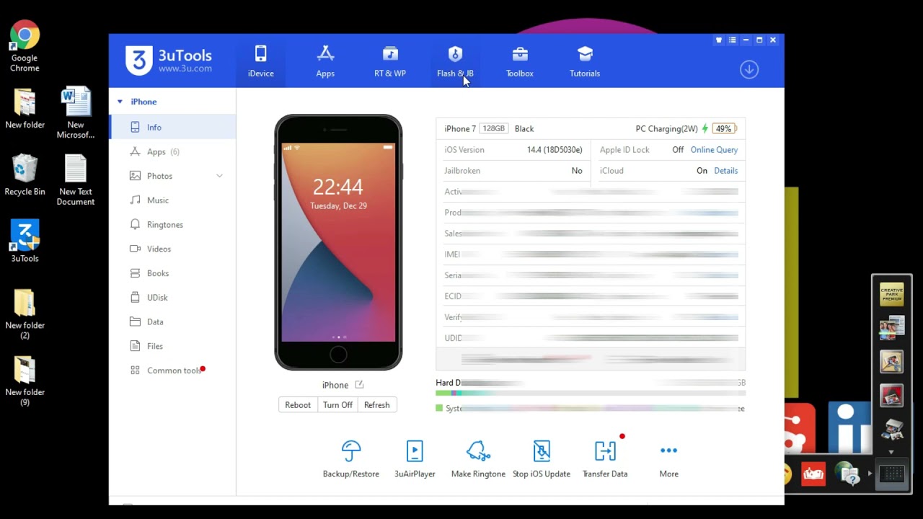
Task: Click the globe help icon in dock
Action: point(848,474)
